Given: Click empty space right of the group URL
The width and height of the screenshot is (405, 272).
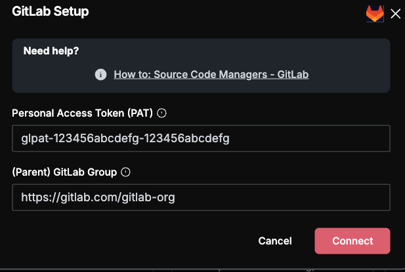Looking at the screenshot, I should pos(284,197).
